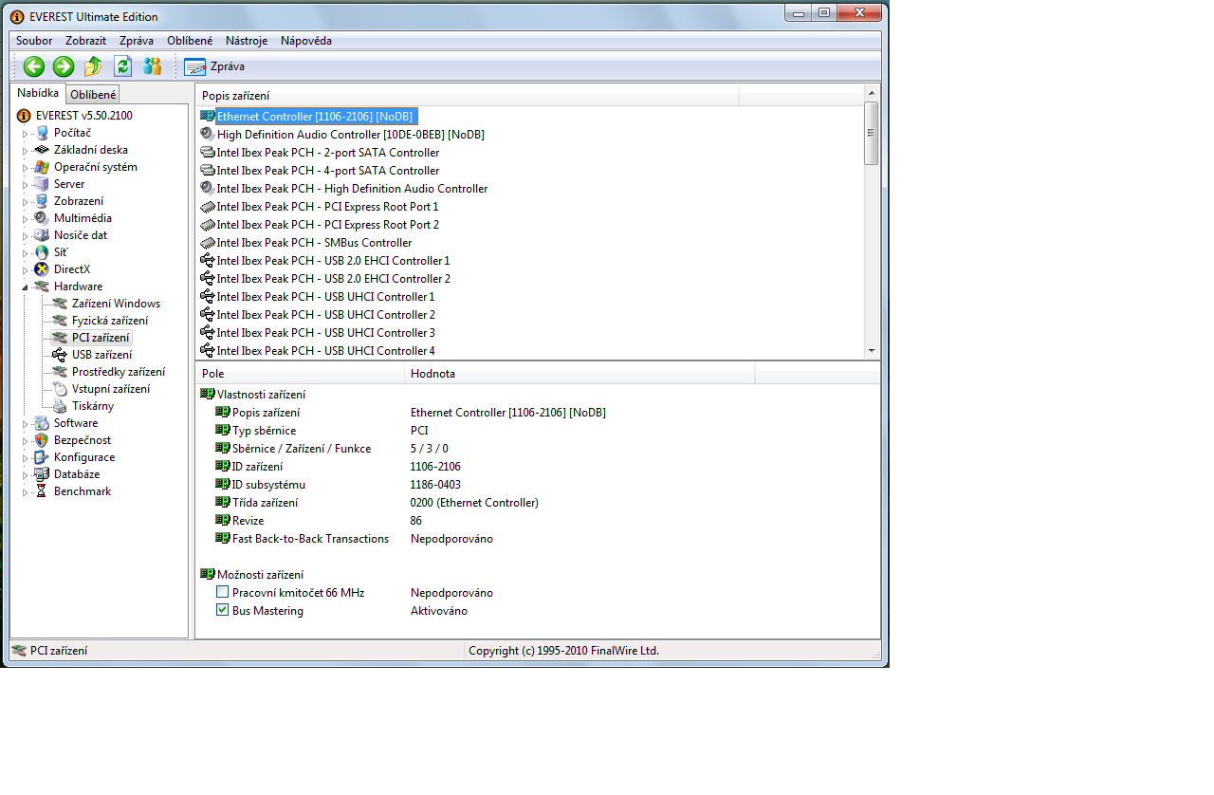
Task: Click the DirectX icon in the tree
Action: pyautogui.click(x=42, y=269)
